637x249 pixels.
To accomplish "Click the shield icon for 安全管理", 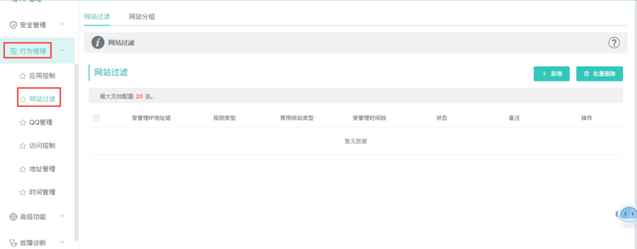I will pyautogui.click(x=13, y=25).
